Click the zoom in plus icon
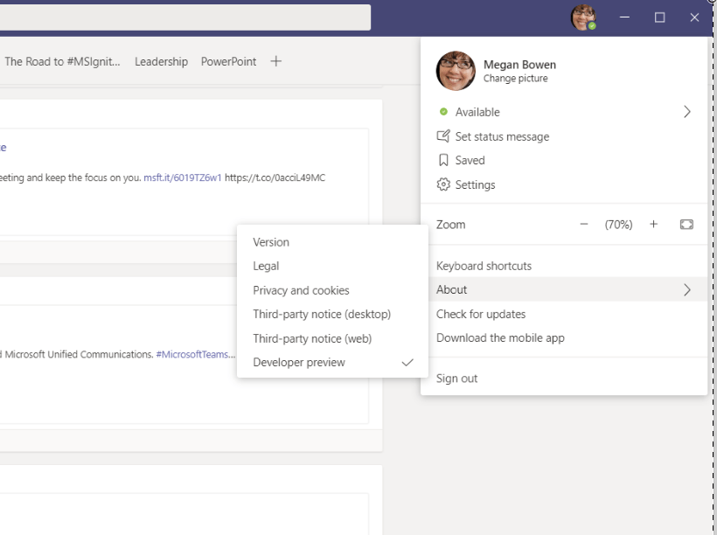The image size is (717, 535). [653, 225]
